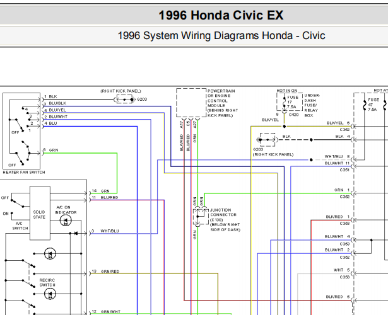Select the "5 BLU/YEL" wire label
The height and width of the screenshot is (315, 388).
pyautogui.click(x=55, y=110)
